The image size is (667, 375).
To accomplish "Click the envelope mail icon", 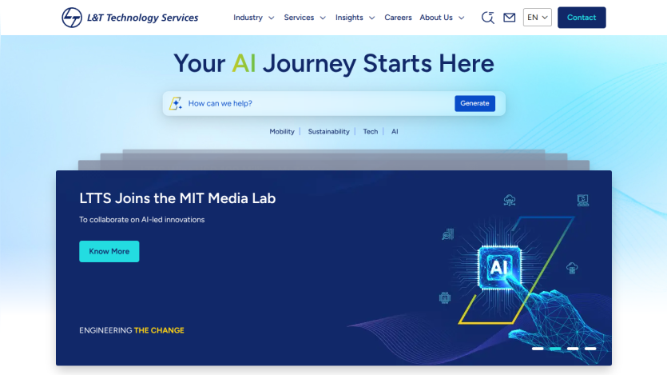I will (509, 18).
